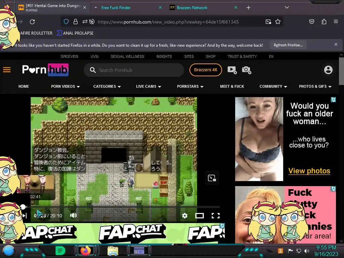The width and height of the screenshot is (344, 258).
Task: Expand the PORN VIDEOS dropdown
Action: [66, 86]
